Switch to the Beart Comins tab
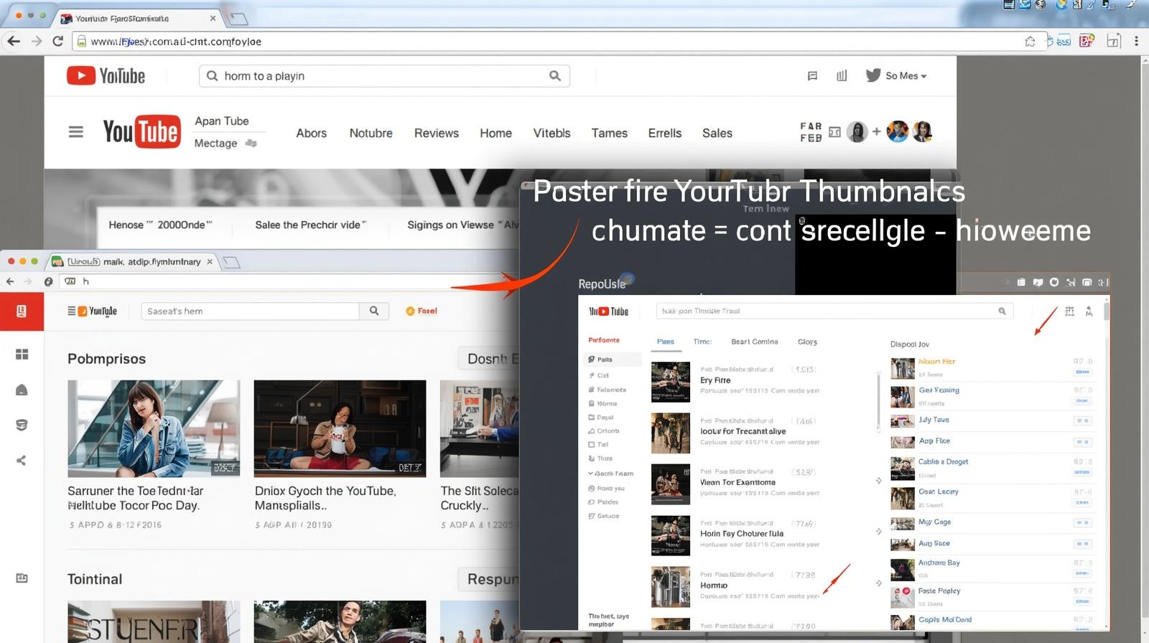Image resolution: width=1149 pixels, height=643 pixels. (754, 342)
